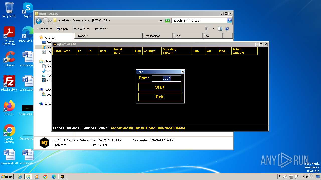Show hidden tray icons arrow

click(280, 177)
